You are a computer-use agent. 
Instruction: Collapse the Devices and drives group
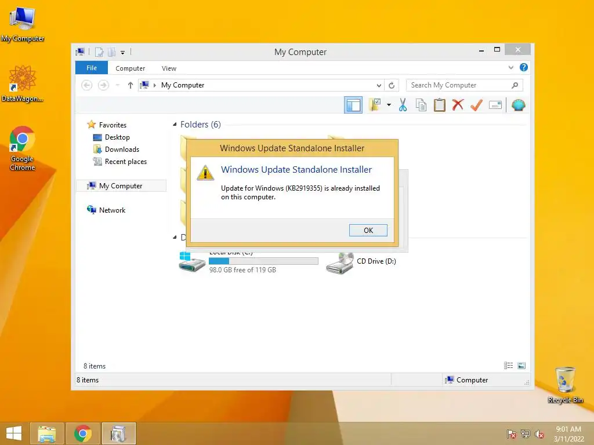(x=175, y=237)
